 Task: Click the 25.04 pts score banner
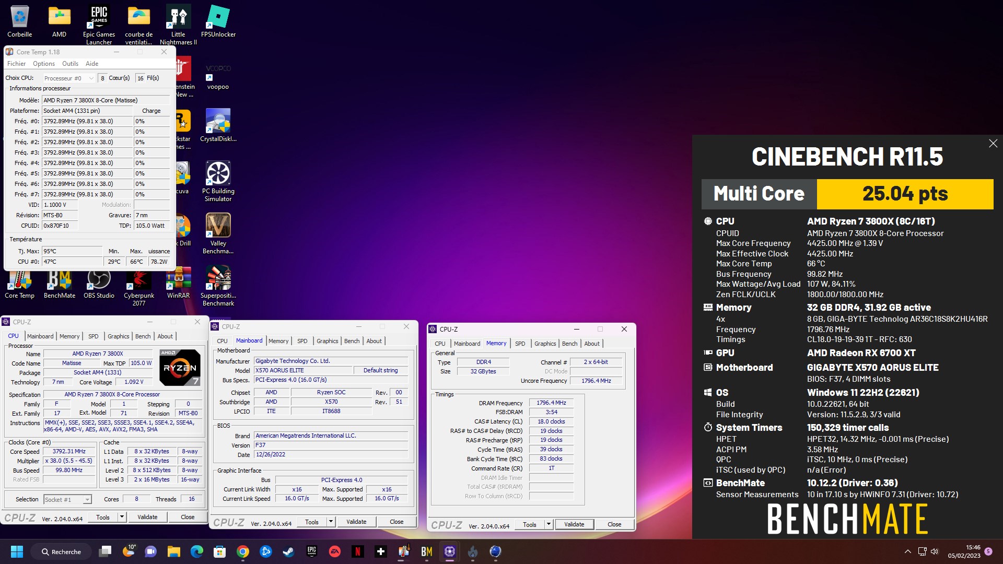(x=905, y=194)
